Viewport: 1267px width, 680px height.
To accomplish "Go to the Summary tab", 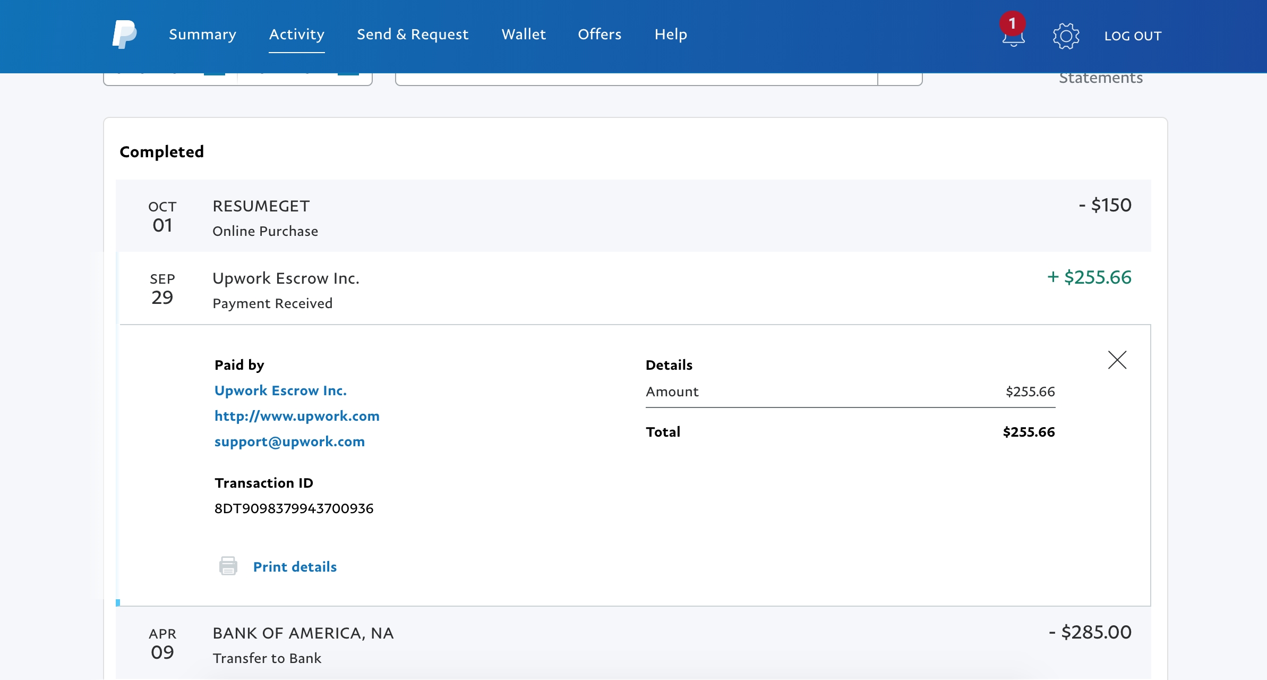I will 202,35.
